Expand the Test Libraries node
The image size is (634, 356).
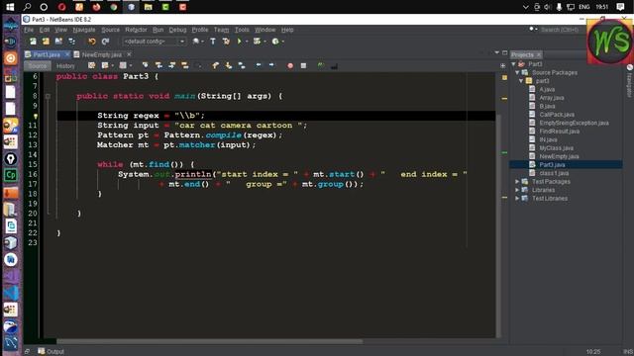click(x=517, y=198)
